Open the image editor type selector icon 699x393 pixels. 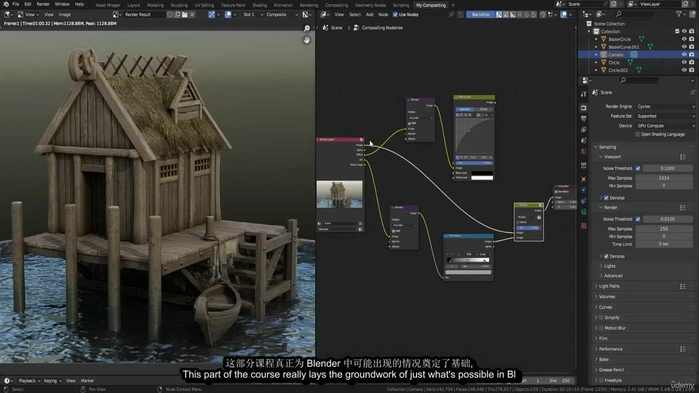coord(9,15)
